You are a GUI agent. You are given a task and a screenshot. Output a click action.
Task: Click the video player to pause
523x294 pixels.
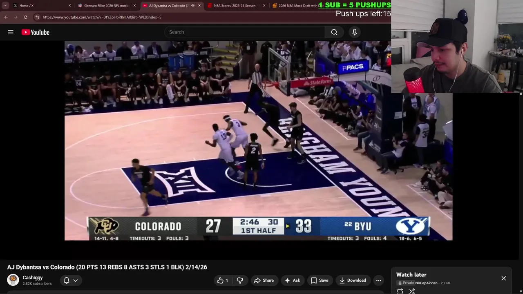(x=258, y=140)
